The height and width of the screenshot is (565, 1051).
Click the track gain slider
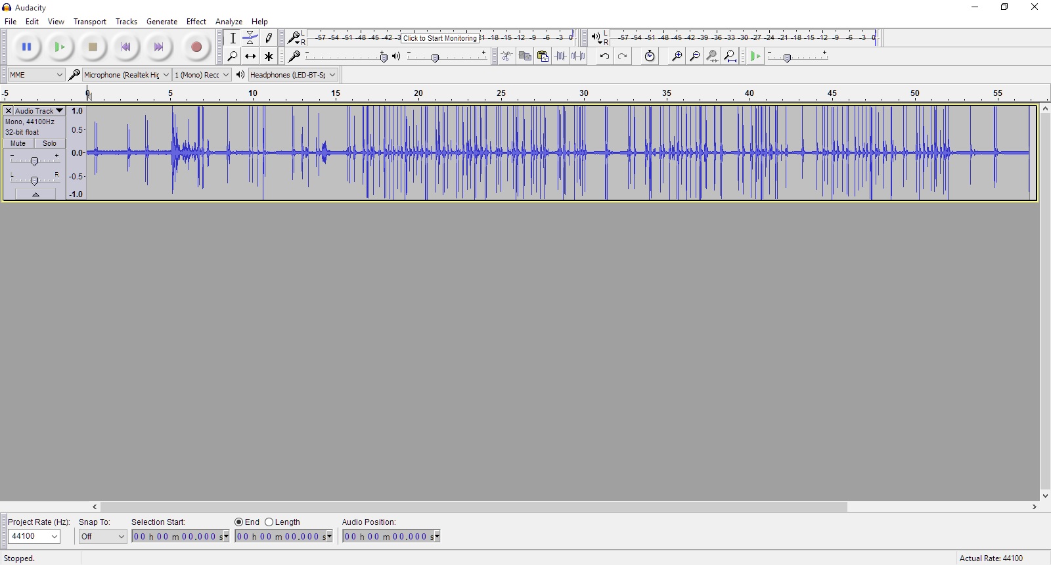pos(34,161)
